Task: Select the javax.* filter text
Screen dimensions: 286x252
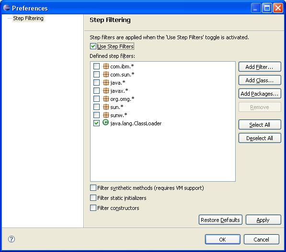Action: pyautogui.click(x=119, y=91)
